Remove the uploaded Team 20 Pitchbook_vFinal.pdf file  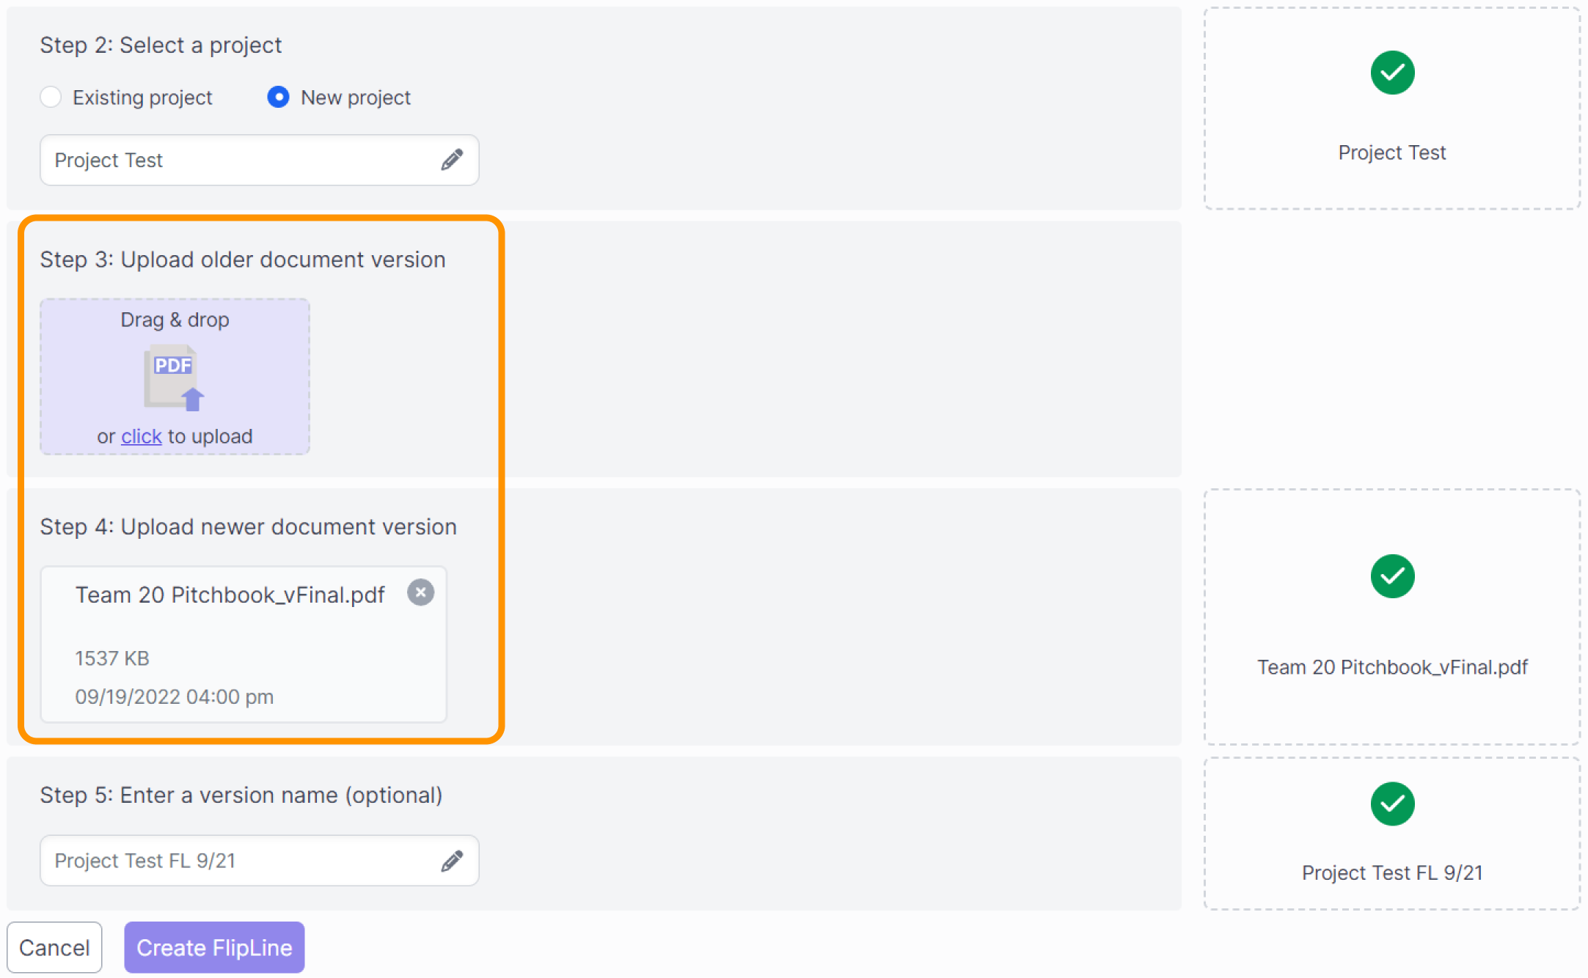point(420,592)
